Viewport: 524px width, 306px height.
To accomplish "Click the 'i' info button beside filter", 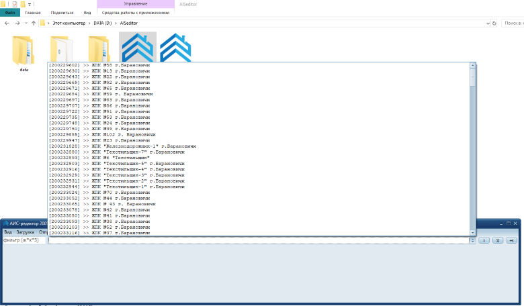I will [x=484, y=240].
